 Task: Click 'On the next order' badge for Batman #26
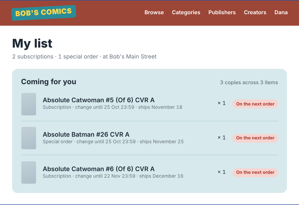pyautogui.click(x=255, y=138)
